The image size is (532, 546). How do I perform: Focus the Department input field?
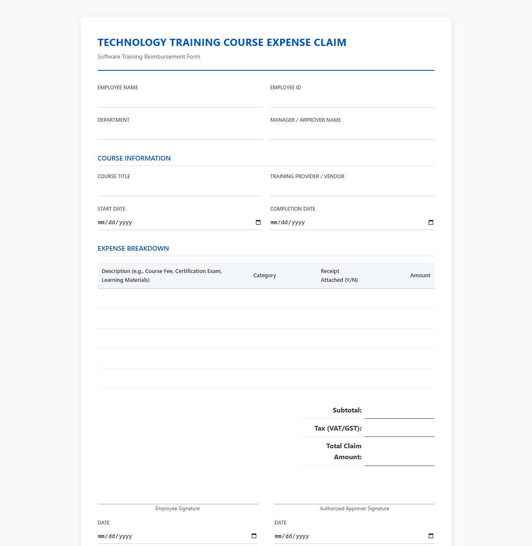click(x=180, y=132)
